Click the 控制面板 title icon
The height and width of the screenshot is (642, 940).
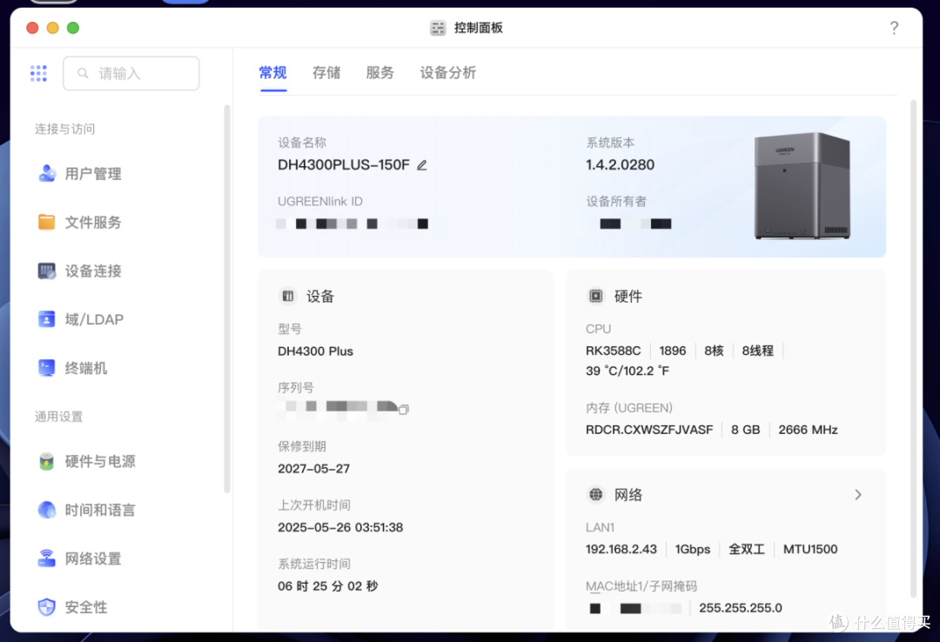pyautogui.click(x=438, y=28)
